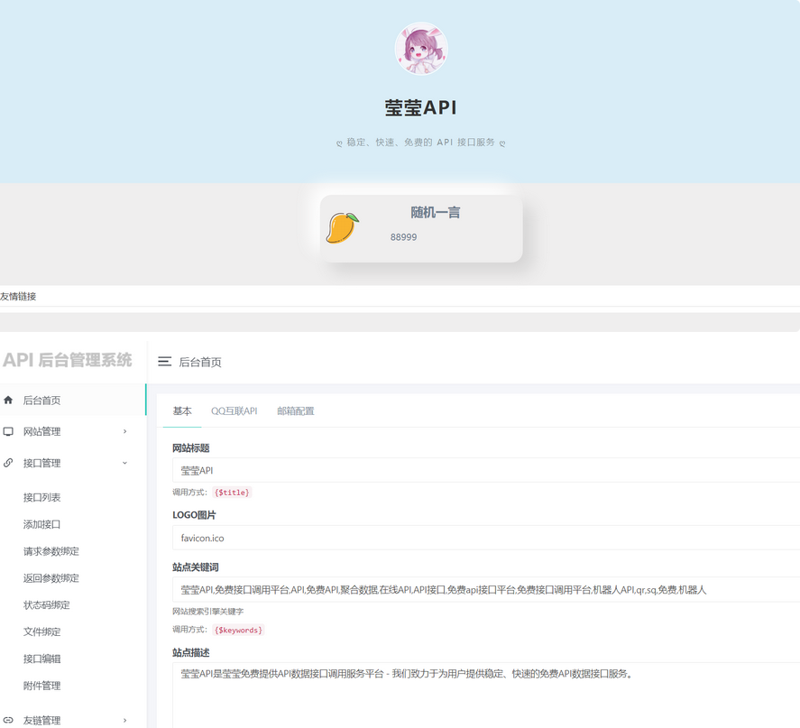The width and height of the screenshot is (800, 728).
Task: Open 接口列表 submenu item
Action: pos(41,497)
